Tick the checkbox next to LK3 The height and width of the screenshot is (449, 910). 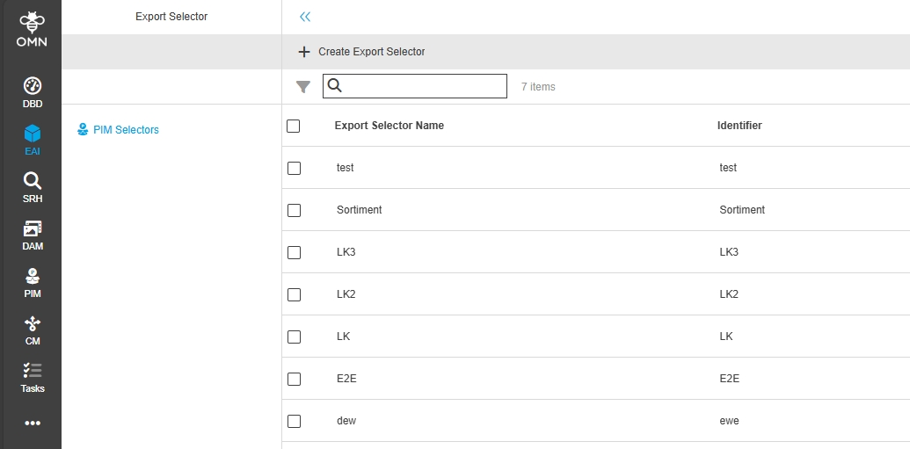coord(294,252)
